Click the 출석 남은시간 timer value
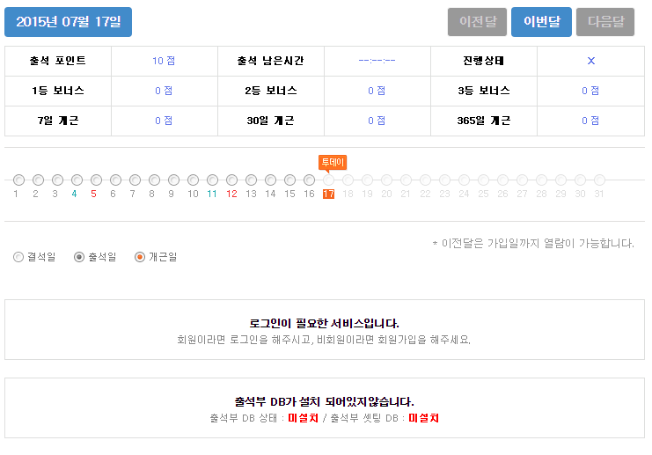The height and width of the screenshot is (455, 652). 377,61
